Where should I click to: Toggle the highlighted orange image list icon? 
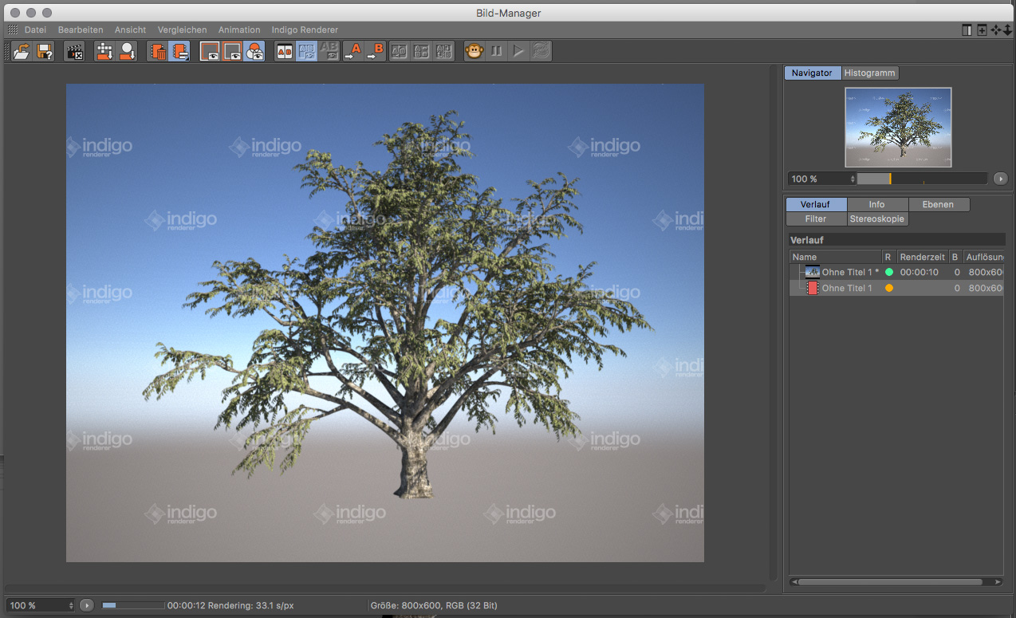[179, 52]
